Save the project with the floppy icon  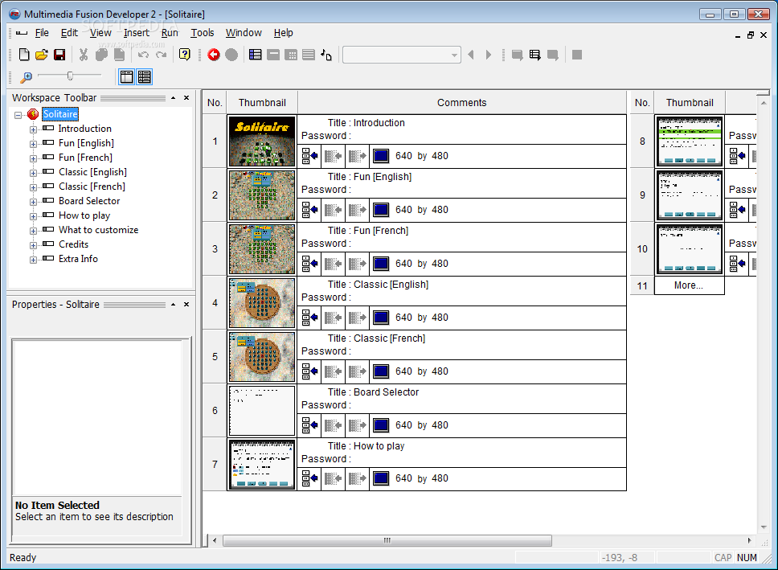(59, 55)
